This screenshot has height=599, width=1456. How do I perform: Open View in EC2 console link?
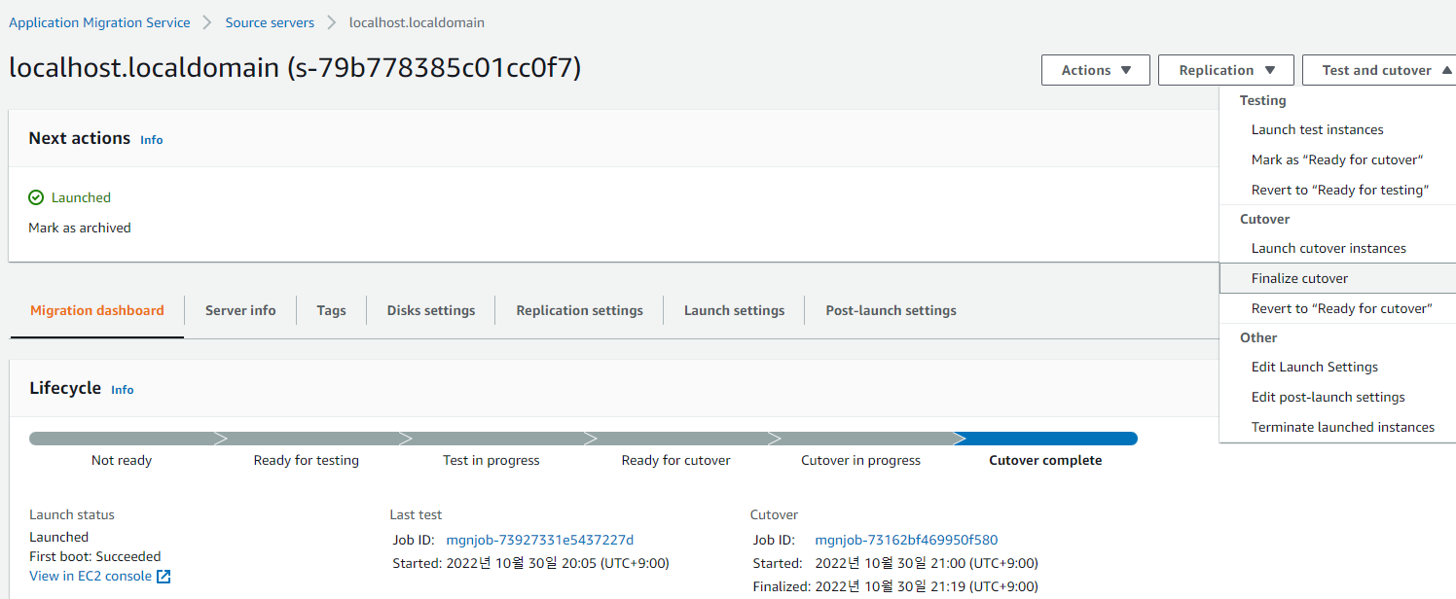click(91, 576)
